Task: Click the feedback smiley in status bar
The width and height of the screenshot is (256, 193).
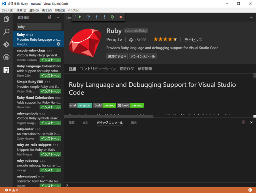Action: [250, 190]
